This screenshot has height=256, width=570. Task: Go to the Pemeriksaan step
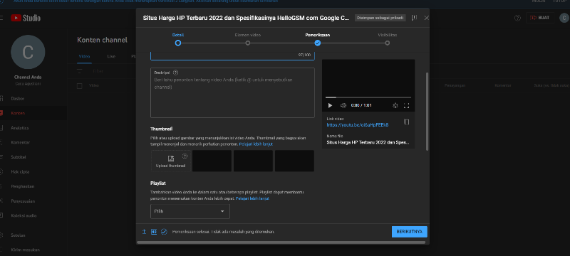point(317,40)
